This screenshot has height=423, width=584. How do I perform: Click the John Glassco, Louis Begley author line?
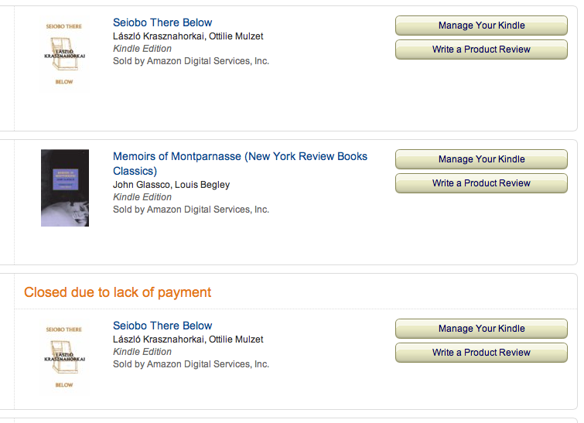(171, 185)
